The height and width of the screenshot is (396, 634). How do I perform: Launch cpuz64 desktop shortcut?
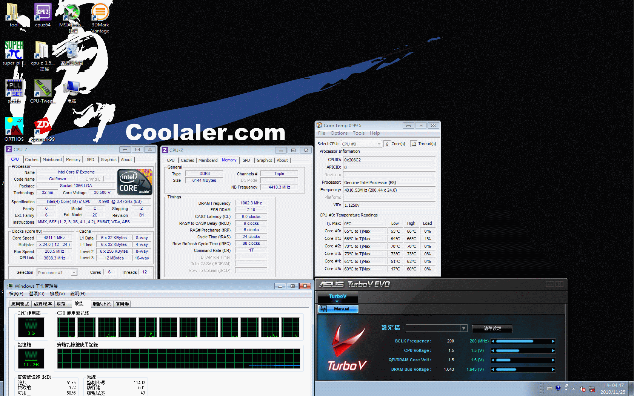[43, 15]
